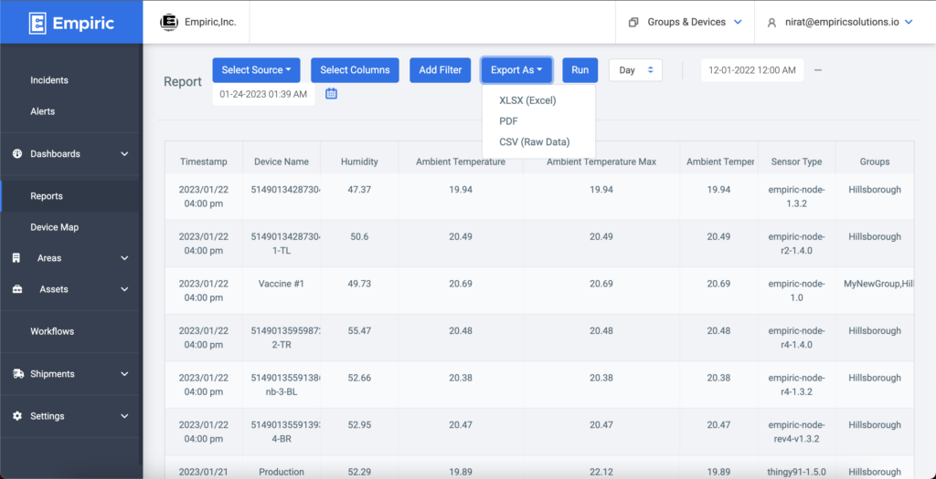
Task: Click the Dashboards palette icon
Action: coord(16,153)
